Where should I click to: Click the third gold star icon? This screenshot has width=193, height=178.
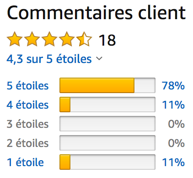coord(49,39)
